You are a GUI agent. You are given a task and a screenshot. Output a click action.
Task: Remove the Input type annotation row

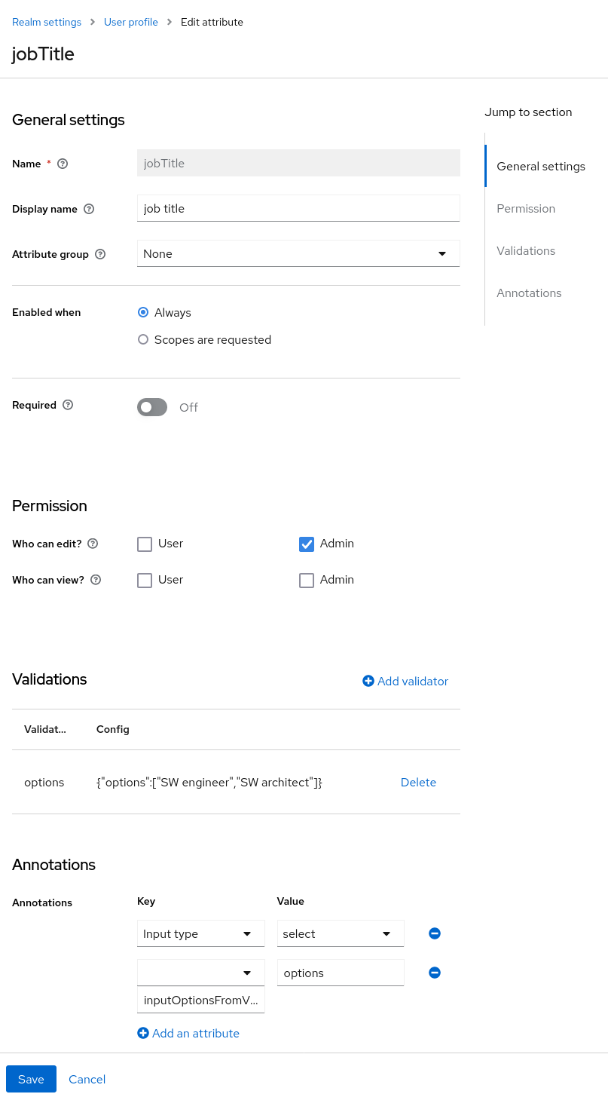(x=434, y=933)
